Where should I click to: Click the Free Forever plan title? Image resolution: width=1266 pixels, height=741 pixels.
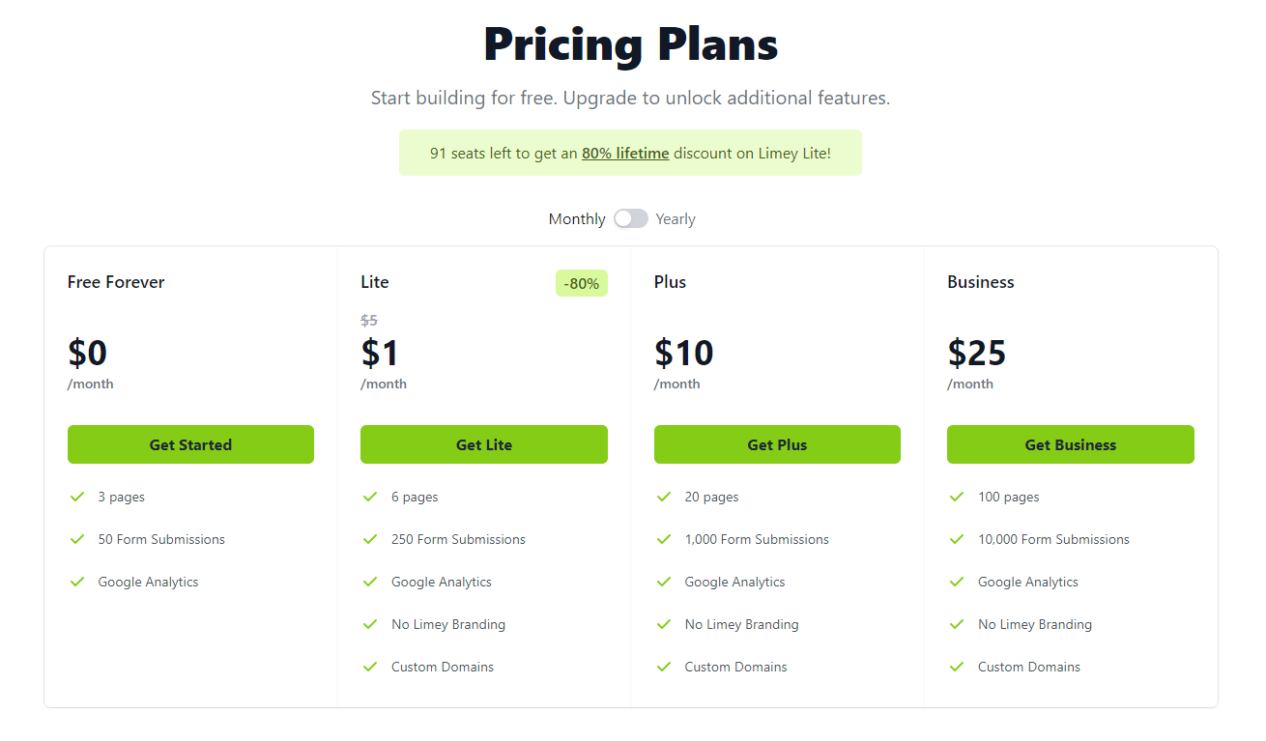(x=116, y=282)
